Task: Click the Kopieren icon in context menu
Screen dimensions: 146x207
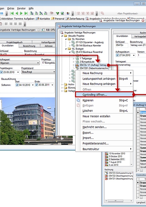Action: [78, 100]
